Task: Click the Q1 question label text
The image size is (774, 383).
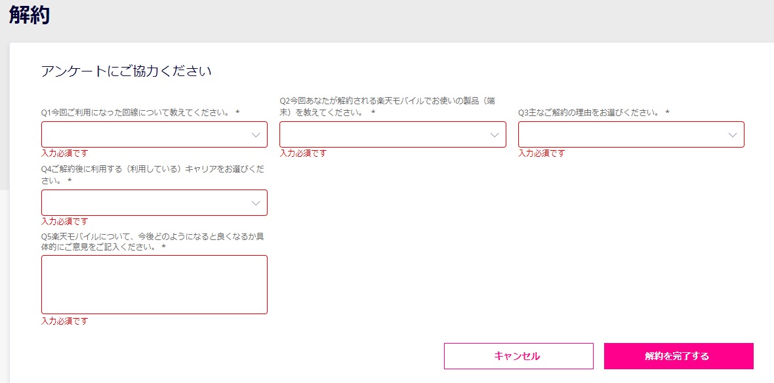Action: [x=140, y=113]
